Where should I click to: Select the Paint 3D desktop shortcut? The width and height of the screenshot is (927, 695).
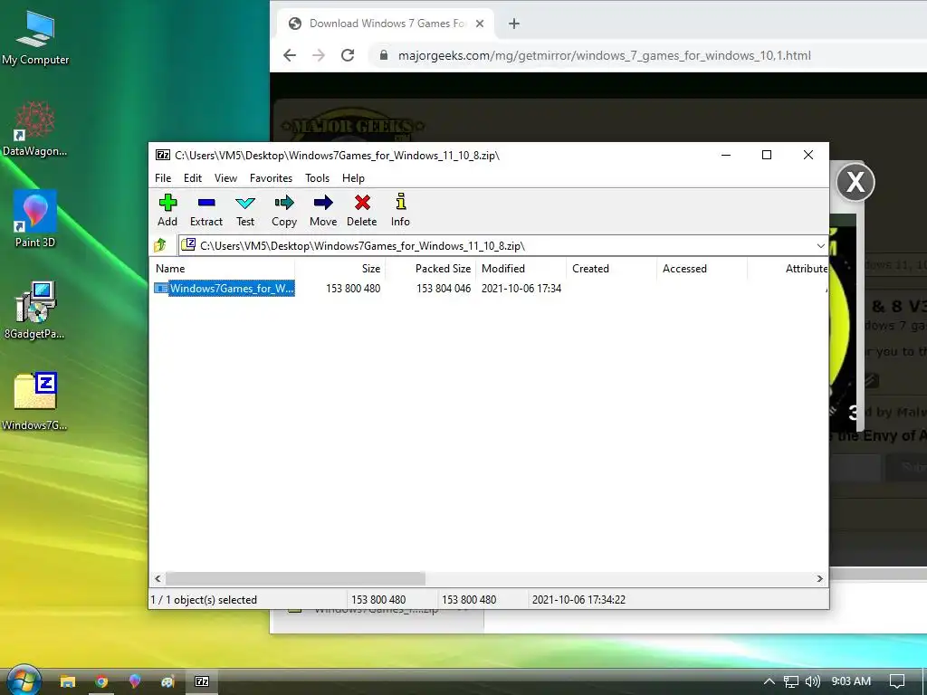tap(35, 219)
